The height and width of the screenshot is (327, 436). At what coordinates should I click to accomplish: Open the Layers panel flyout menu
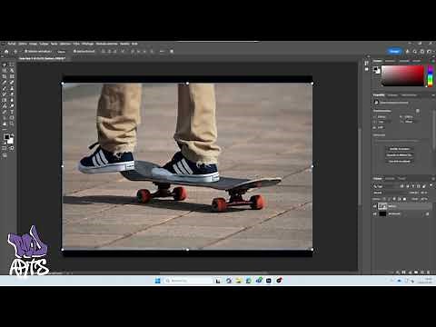tap(433, 179)
